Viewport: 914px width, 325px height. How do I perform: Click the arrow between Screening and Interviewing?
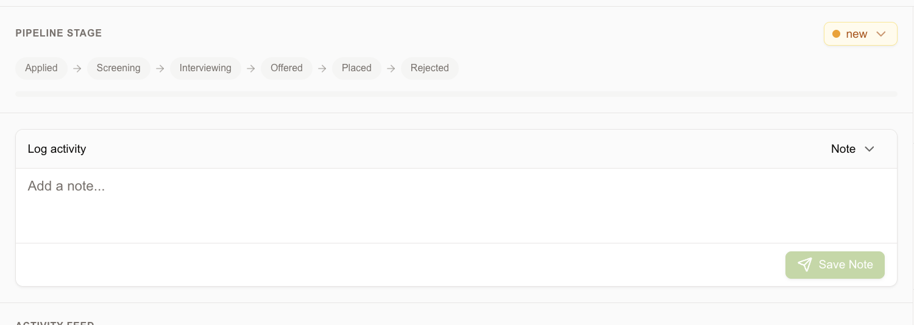click(x=160, y=68)
